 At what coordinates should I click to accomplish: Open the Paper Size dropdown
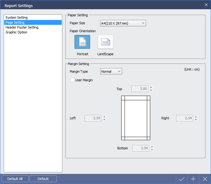pos(123,23)
